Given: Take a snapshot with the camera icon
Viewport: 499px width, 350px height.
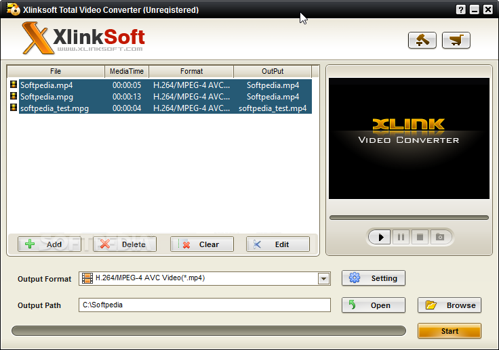Looking at the screenshot, I should 440,237.
